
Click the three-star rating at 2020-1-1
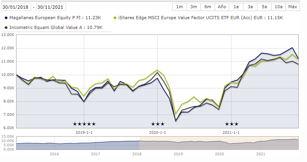click(x=158, y=124)
